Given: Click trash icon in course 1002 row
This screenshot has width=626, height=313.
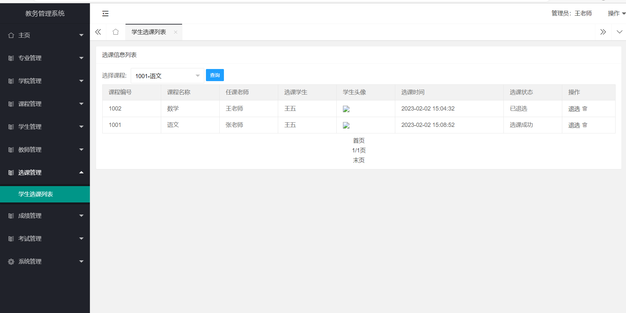Looking at the screenshot, I should point(585,109).
